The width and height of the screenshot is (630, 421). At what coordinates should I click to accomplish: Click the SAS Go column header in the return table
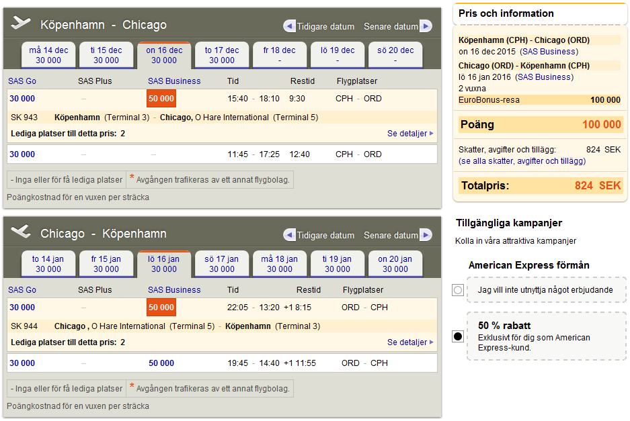coord(22,290)
